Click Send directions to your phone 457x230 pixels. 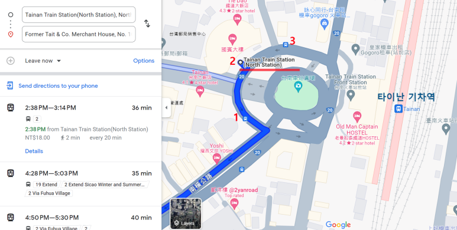click(x=58, y=86)
